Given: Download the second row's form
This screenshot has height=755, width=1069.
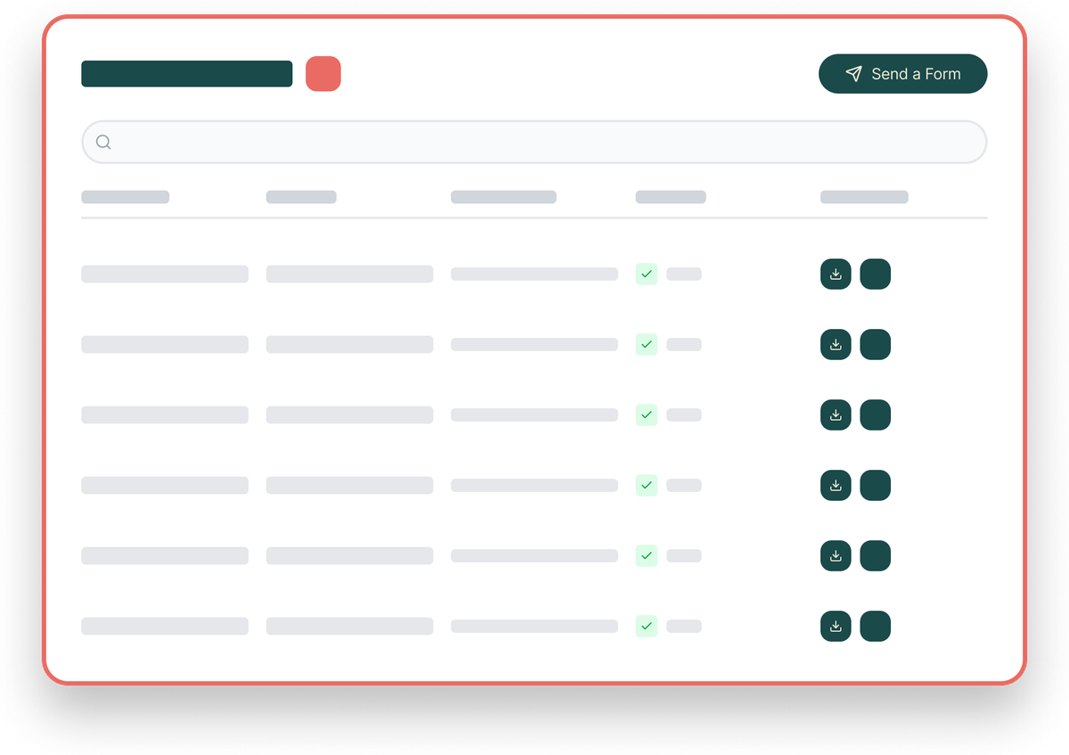Looking at the screenshot, I should [836, 344].
